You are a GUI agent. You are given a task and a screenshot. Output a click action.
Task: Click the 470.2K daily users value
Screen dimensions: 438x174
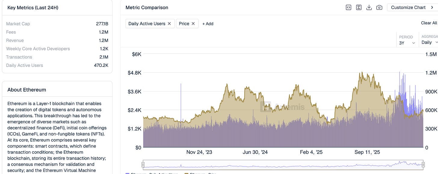(101, 65)
